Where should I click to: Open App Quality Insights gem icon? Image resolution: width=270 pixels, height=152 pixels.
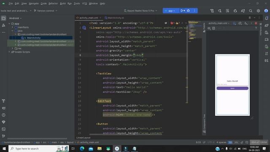click(3, 122)
